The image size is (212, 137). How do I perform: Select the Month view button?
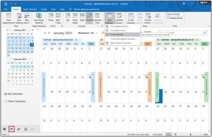pos(89,18)
